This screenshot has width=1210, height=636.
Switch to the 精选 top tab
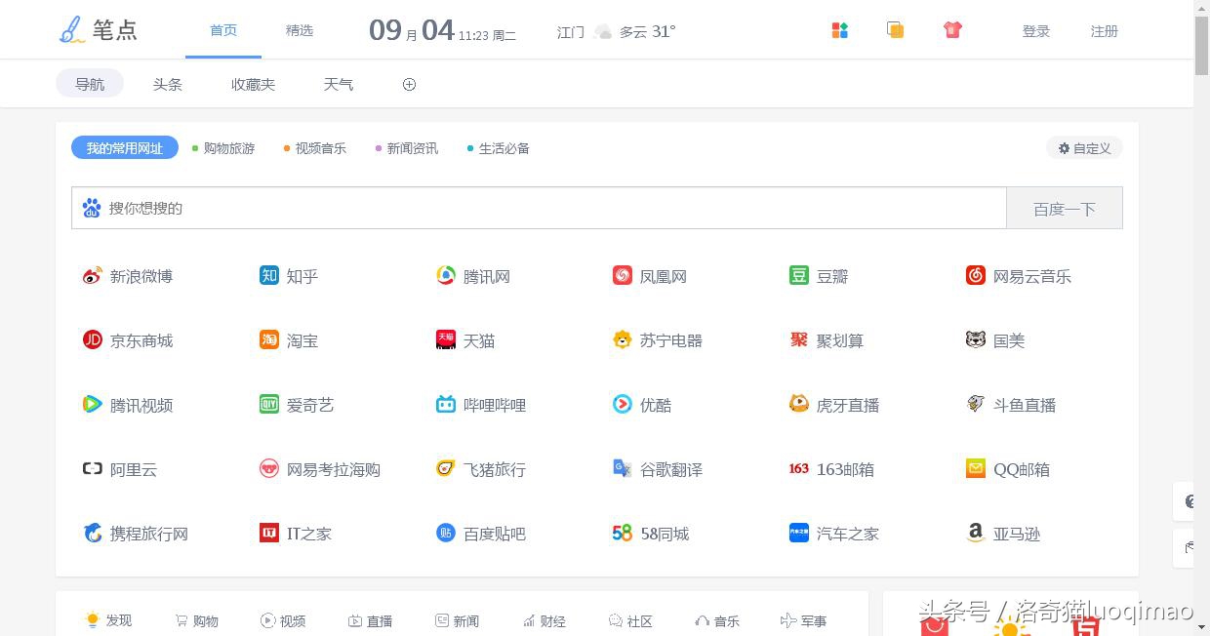[300, 30]
